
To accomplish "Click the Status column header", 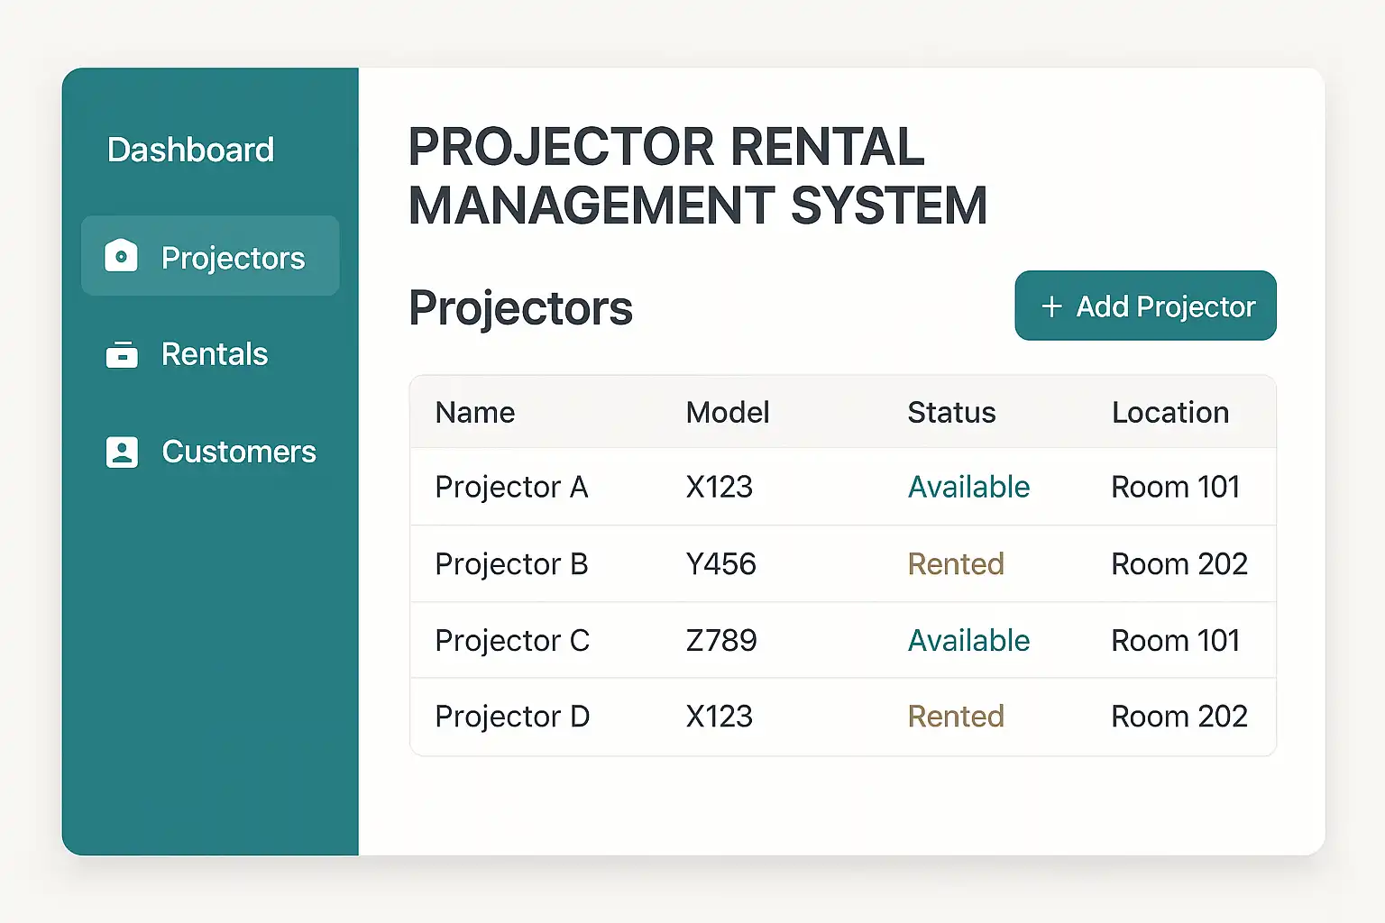I will [951, 413].
